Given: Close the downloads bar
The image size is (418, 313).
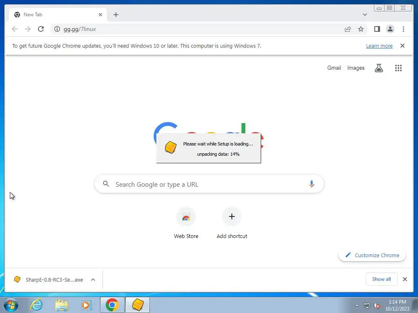Looking at the screenshot, I should coord(405,279).
